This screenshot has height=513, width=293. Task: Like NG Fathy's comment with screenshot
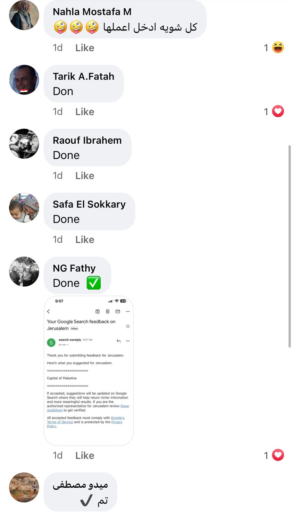(85, 455)
